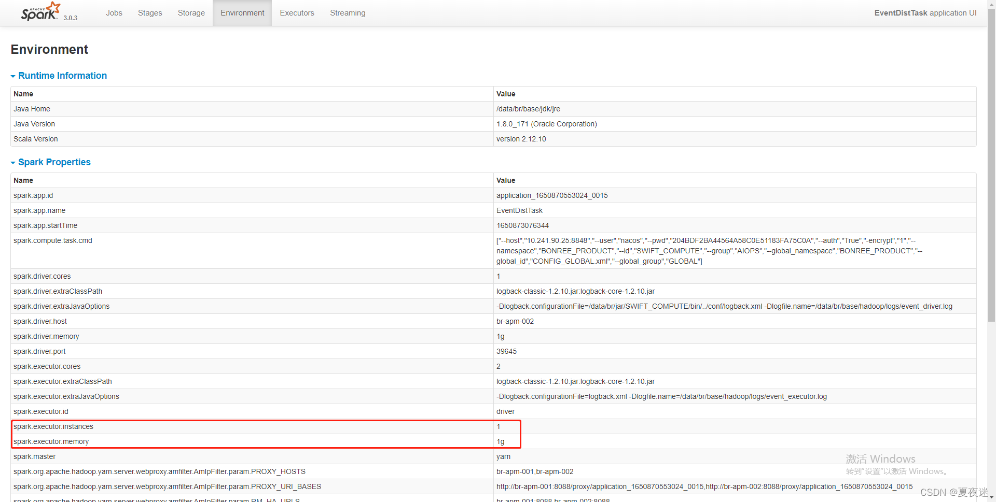Select the spark.app.startTime property name
The width and height of the screenshot is (996, 502).
(x=46, y=225)
